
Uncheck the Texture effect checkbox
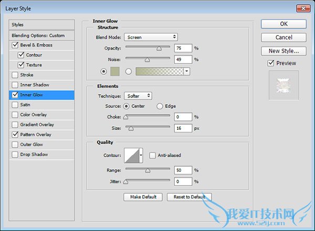click(21, 65)
